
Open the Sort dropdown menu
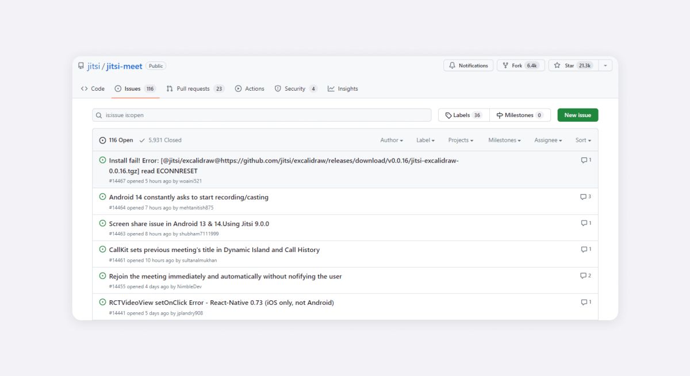click(582, 140)
